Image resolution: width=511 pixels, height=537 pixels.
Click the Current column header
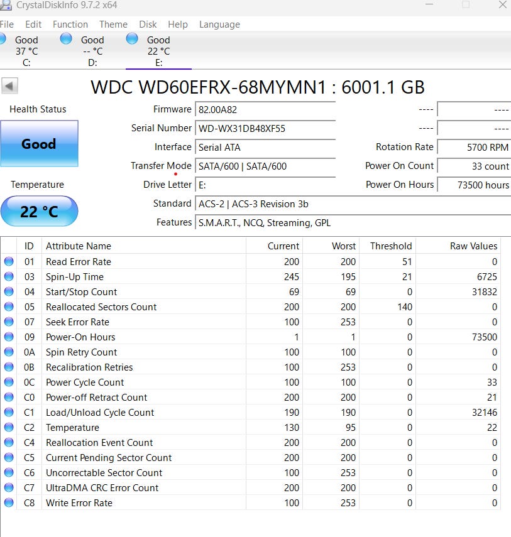[275, 246]
